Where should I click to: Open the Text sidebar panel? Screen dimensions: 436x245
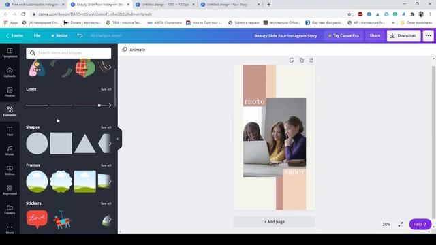pyautogui.click(x=10, y=131)
